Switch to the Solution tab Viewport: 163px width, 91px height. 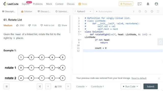(x=26, y=11)
